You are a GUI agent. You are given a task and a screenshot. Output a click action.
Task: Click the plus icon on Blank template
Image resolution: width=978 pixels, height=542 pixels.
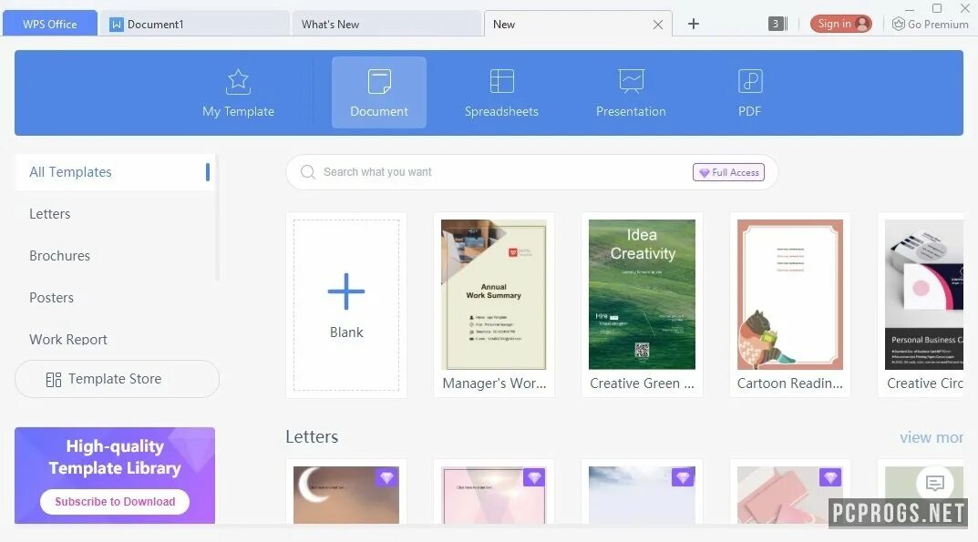pos(346,291)
